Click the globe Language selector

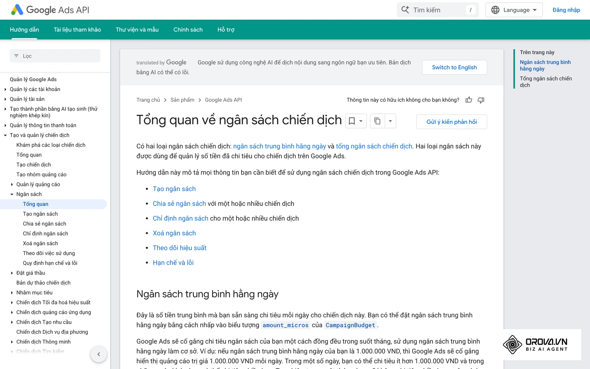click(x=514, y=10)
